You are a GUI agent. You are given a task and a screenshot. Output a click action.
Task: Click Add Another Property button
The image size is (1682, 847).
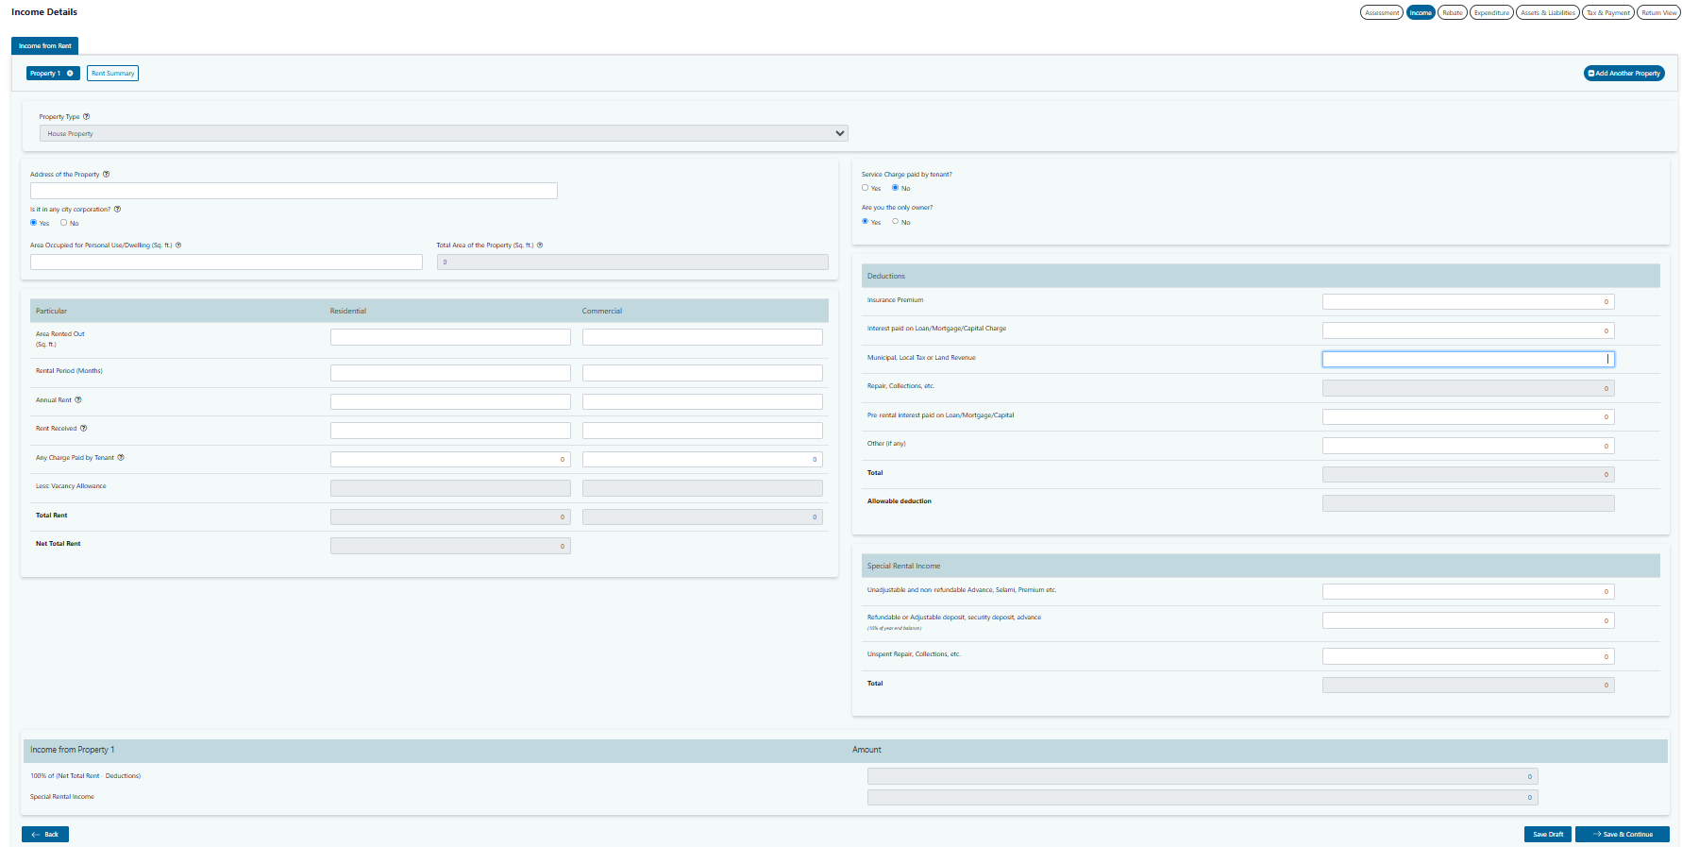pyautogui.click(x=1624, y=74)
